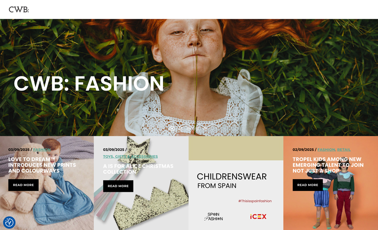Image resolution: width=378 pixels, height=230 pixels.
Task: Click Read More under A Is For Alice
Action: (118, 186)
